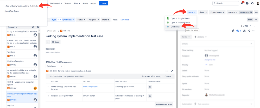Viewport: 260px width, 108px height.
Task: Open the Help question mark icon
Action: tap(247, 3)
